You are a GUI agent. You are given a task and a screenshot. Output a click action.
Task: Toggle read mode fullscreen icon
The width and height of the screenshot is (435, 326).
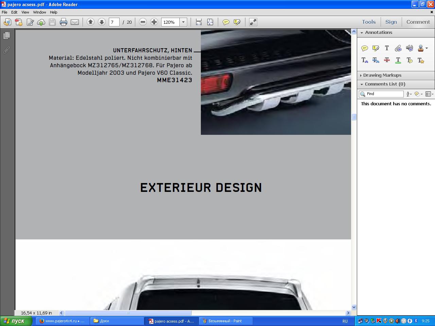[x=253, y=22]
